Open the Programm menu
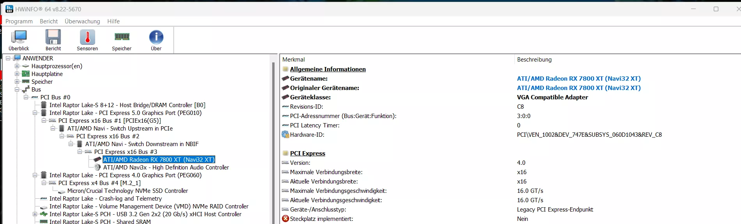Viewport: 741px width, 224px height. coord(19,21)
